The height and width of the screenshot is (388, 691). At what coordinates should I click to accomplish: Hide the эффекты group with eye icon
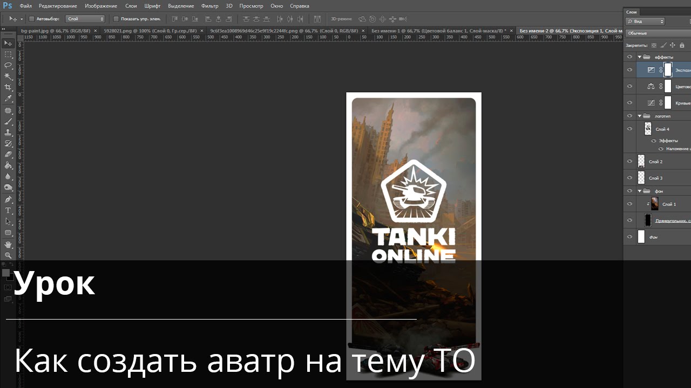(x=629, y=57)
